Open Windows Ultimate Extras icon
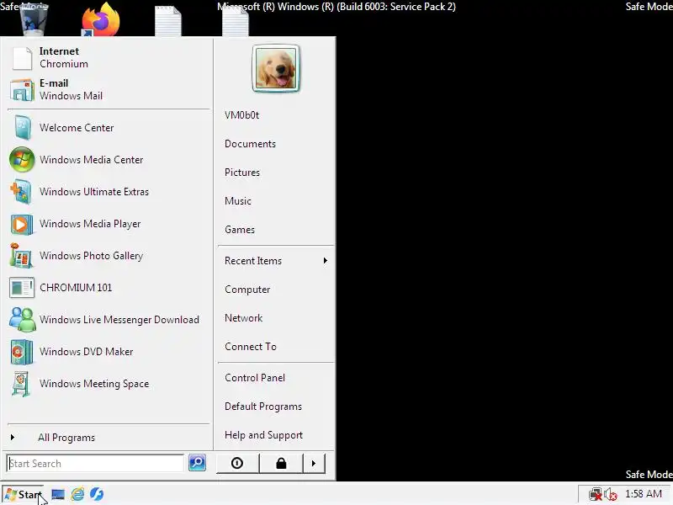Screen dimensions: 673x505 (x=22, y=192)
